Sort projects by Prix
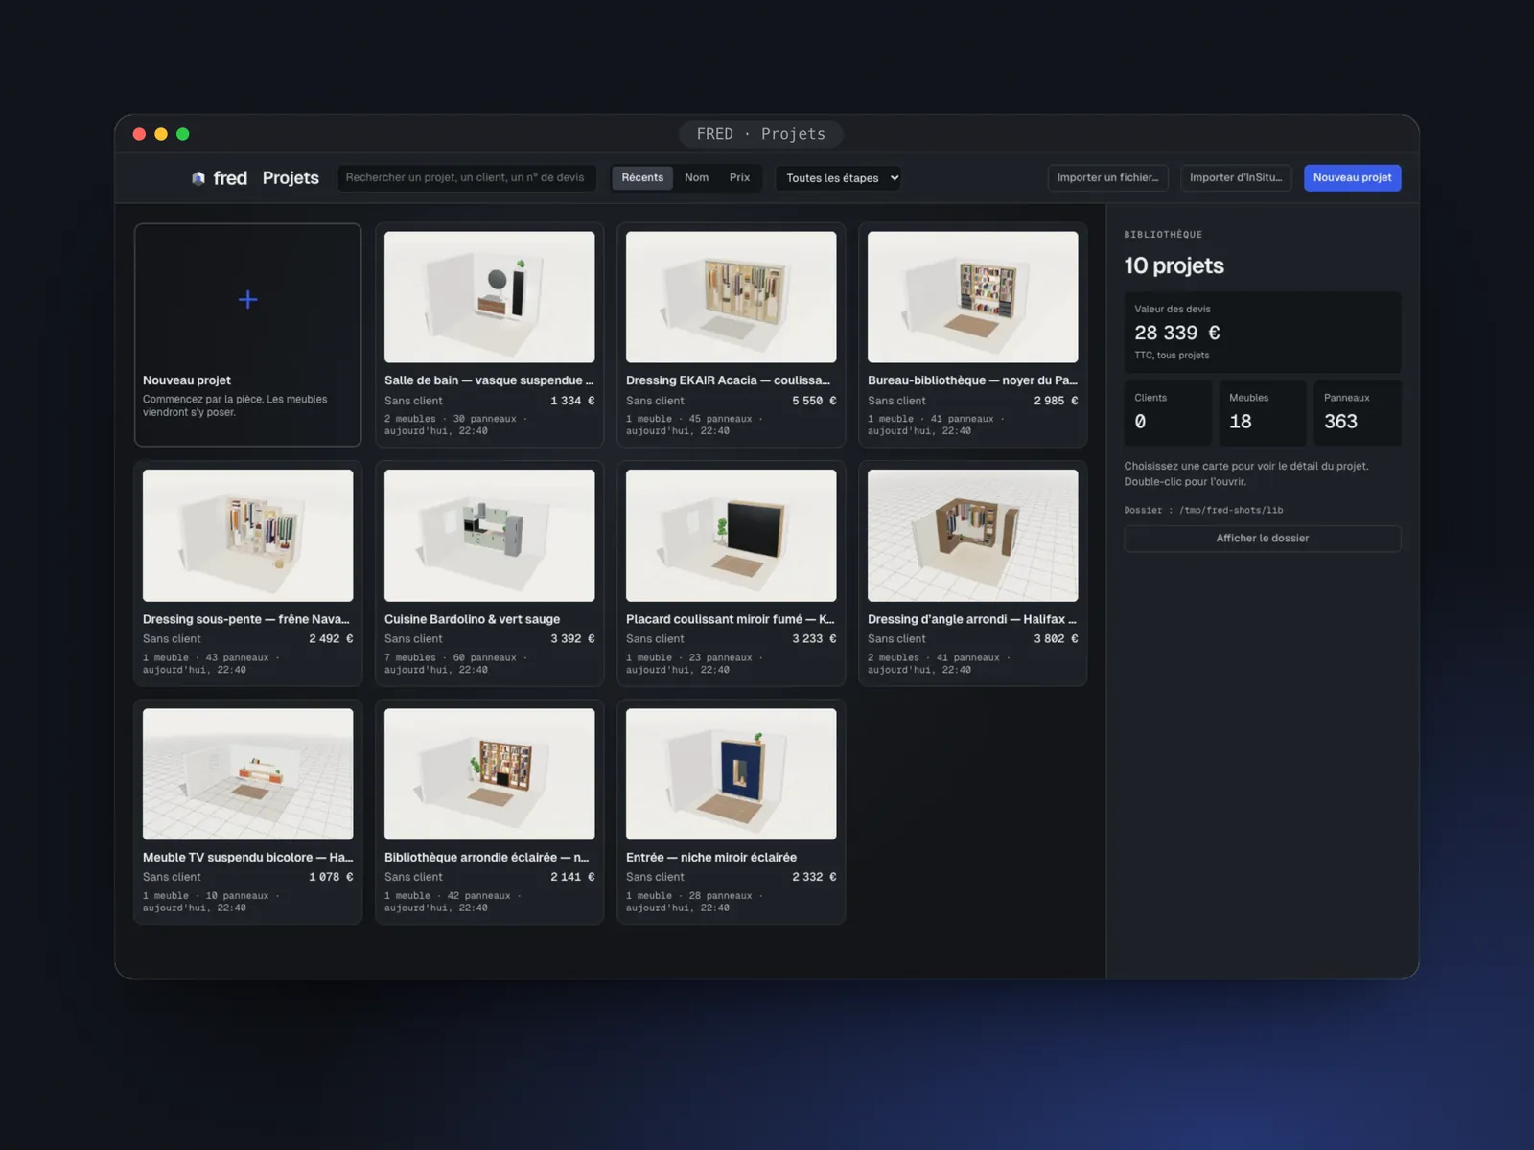Image resolution: width=1534 pixels, height=1150 pixels. coord(739,178)
